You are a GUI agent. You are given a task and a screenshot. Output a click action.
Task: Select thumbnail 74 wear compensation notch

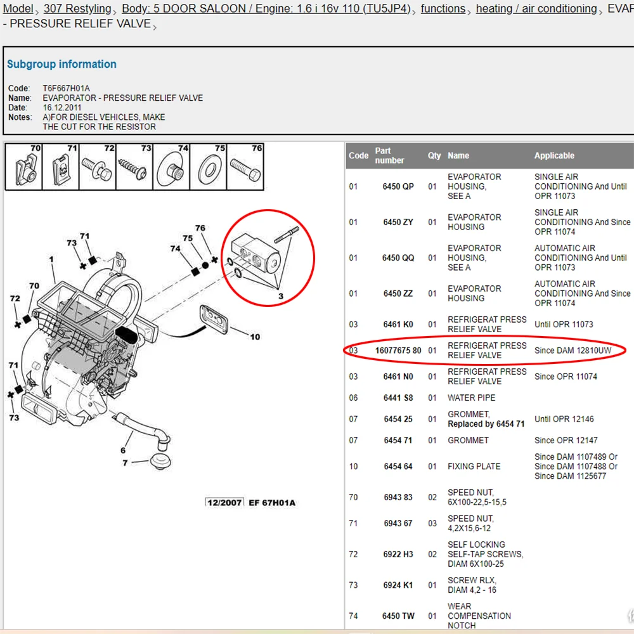pos(171,167)
